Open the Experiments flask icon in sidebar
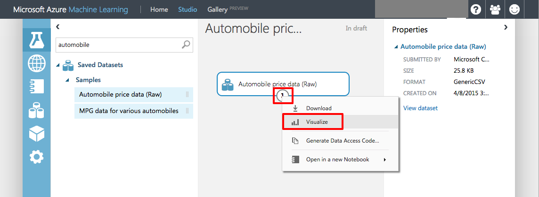This screenshot has width=539, height=197. coord(37,40)
